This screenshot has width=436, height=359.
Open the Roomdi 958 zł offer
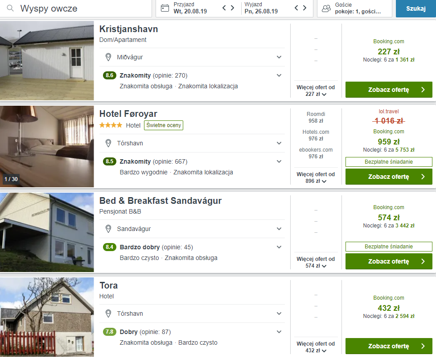(x=316, y=117)
